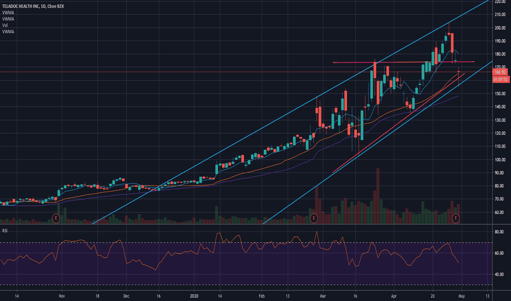Click the 120.00 price axis label
The image size is (511, 301).
[500, 133]
